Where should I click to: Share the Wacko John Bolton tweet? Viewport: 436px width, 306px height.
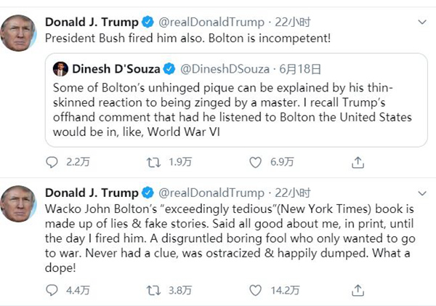click(x=357, y=291)
